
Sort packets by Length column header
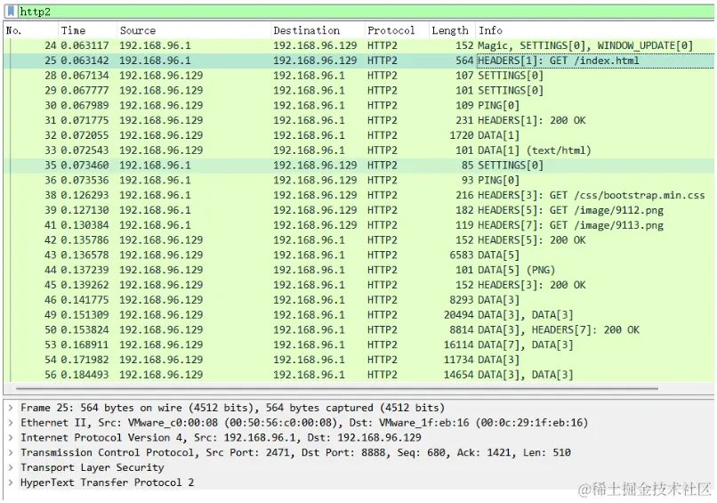pos(452,30)
